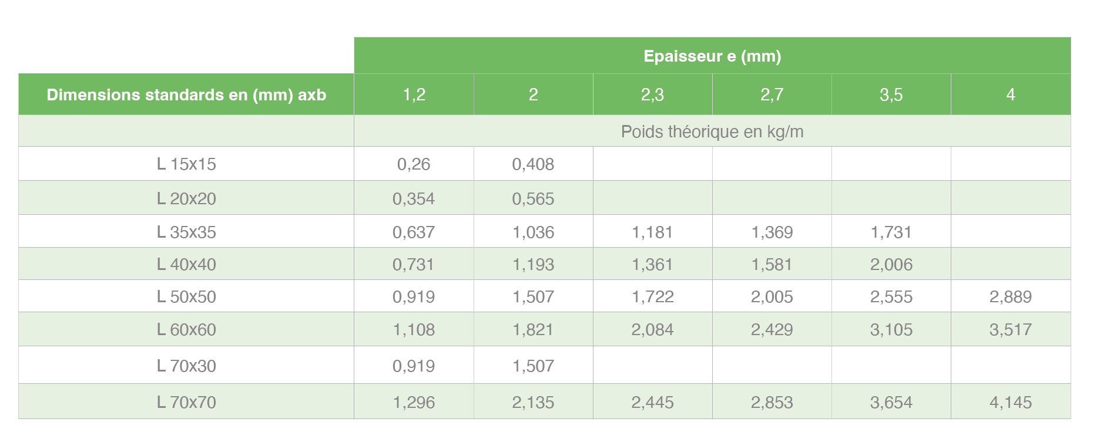
Task: Select the L 20x20 row label
Action: pyautogui.click(x=186, y=198)
